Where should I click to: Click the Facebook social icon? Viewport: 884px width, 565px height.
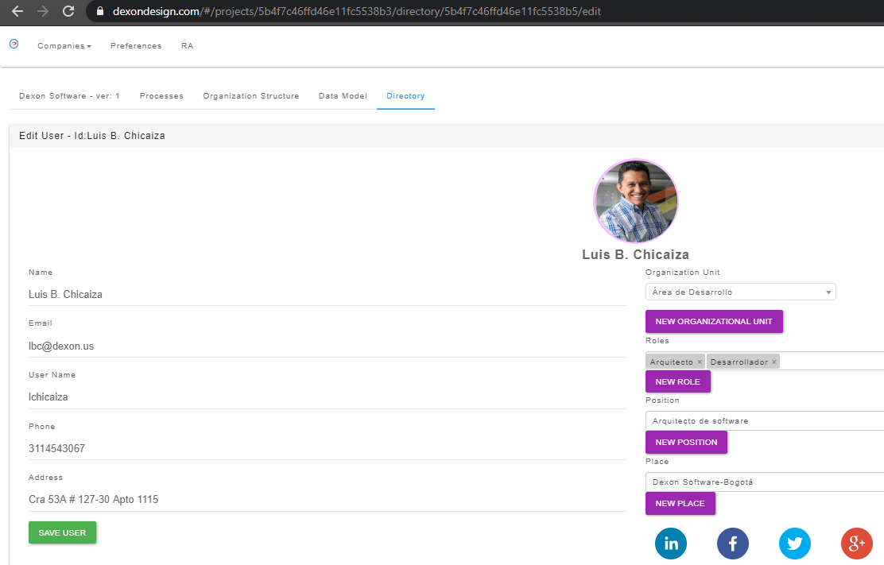(733, 544)
